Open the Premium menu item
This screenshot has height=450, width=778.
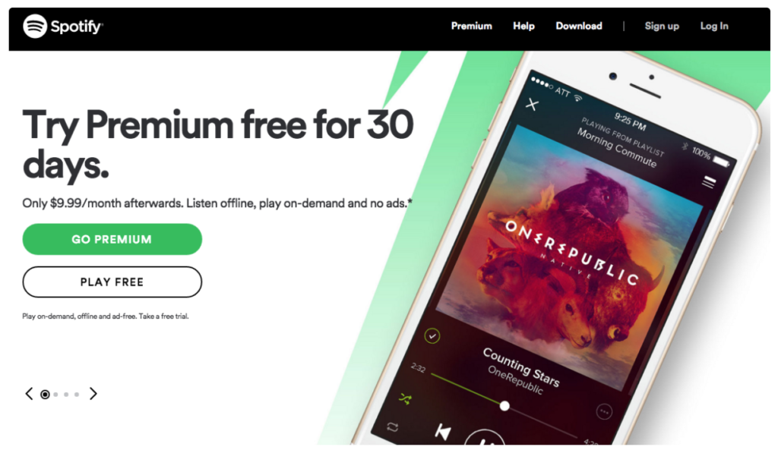[471, 26]
